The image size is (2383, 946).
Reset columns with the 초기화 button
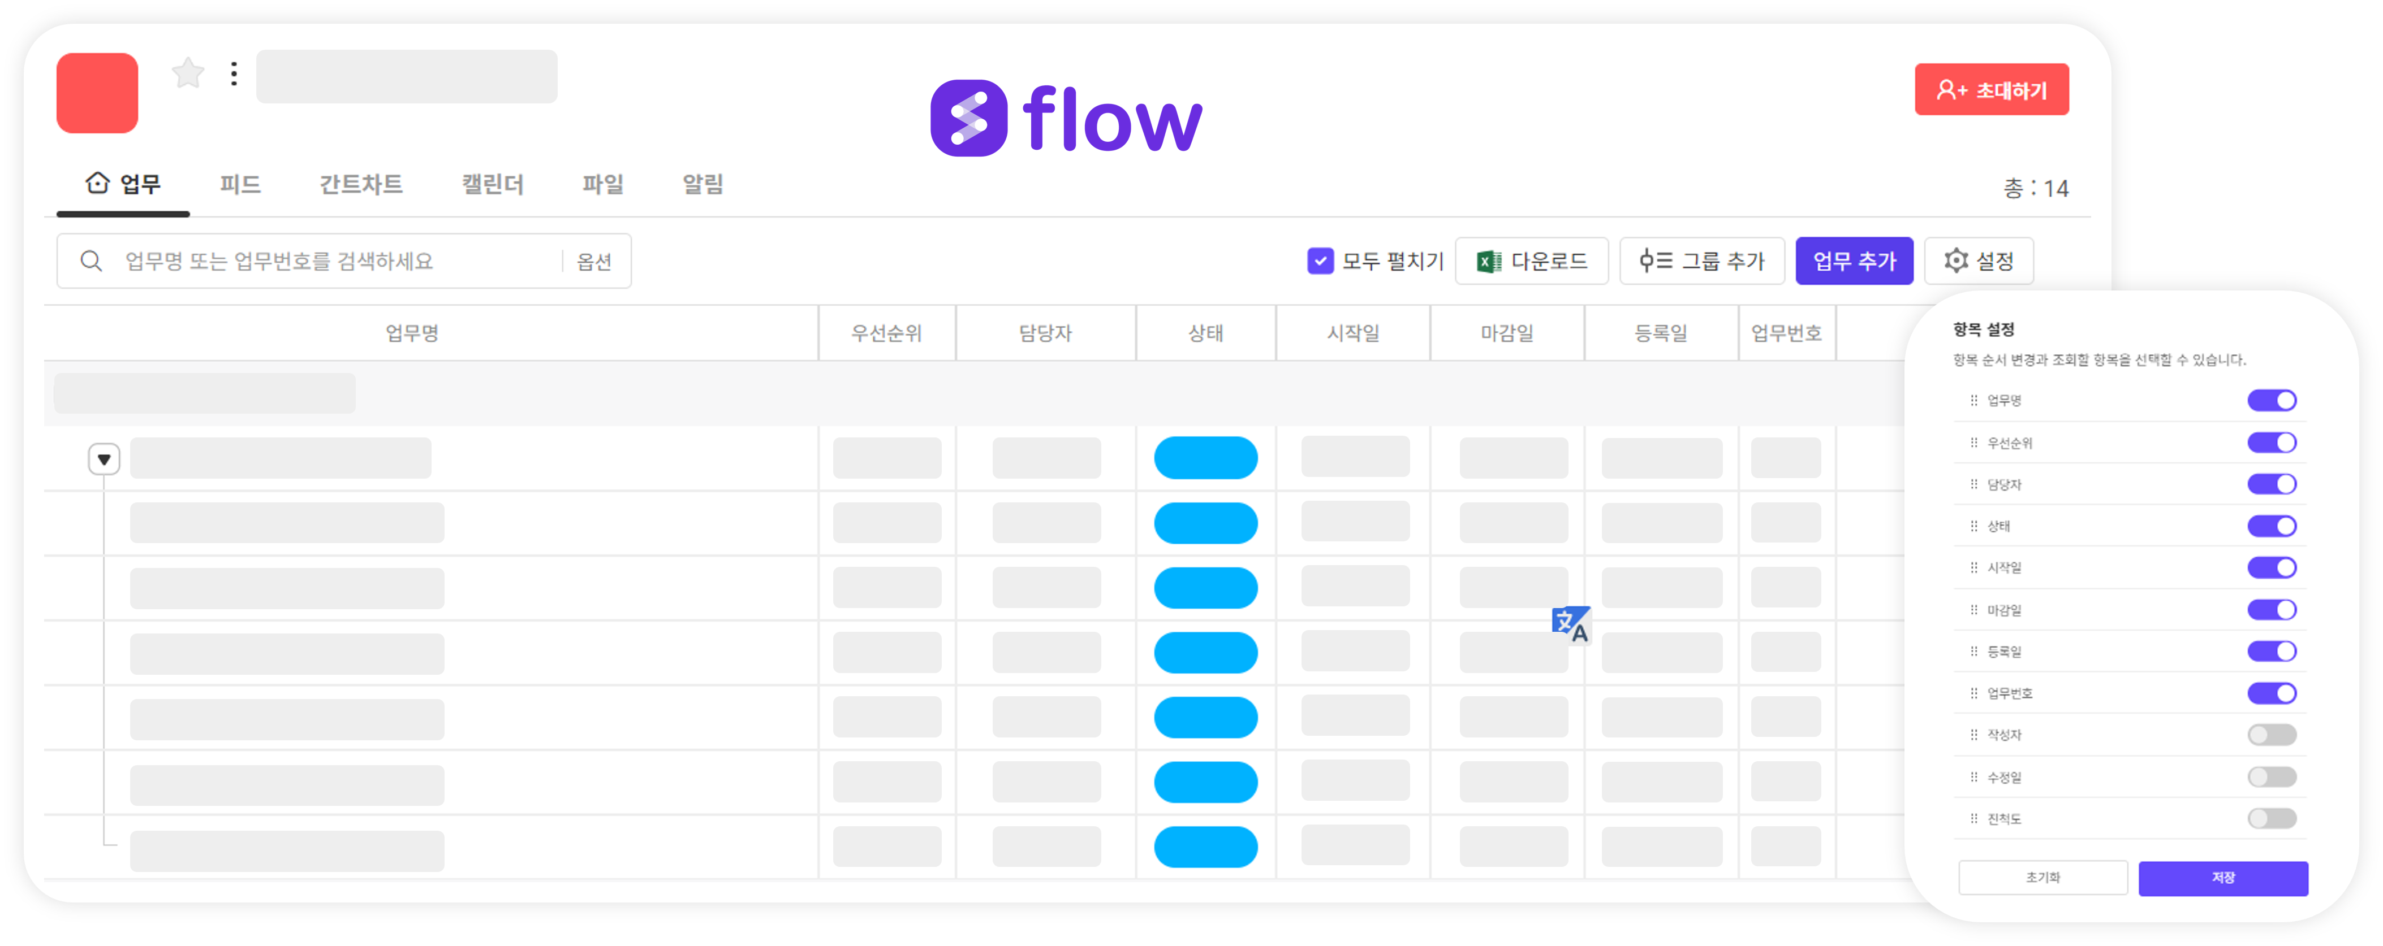(x=2044, y=878)
